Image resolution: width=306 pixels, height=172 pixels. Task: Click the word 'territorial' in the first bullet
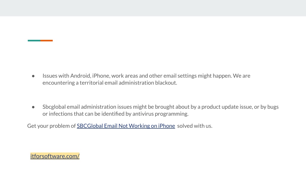click(91, 83)
